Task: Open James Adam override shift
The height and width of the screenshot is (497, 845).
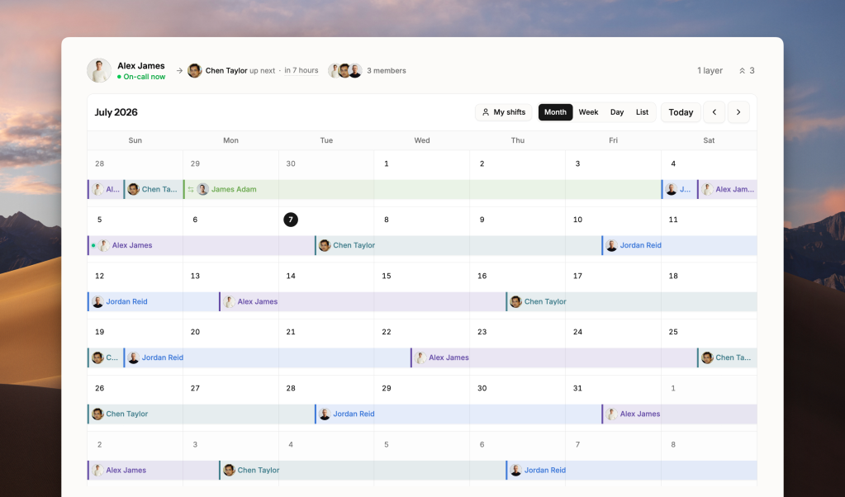Action: click(x=422, y=190)
